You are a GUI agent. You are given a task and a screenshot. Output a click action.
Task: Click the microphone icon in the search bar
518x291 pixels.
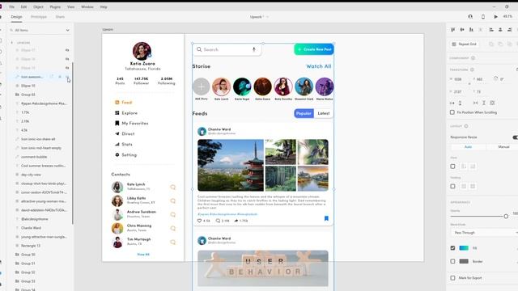pos(253,49)
